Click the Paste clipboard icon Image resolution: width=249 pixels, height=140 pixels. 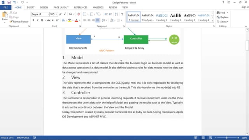5,15
